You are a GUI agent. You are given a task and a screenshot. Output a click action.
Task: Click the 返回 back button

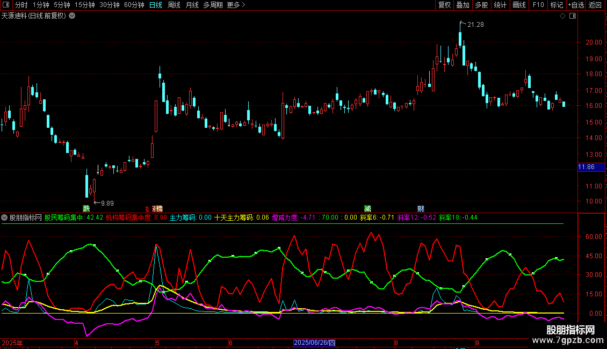coord(595,5)
